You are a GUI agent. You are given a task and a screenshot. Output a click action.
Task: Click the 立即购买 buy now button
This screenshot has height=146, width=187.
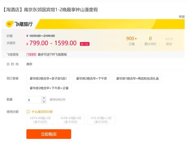49,134
